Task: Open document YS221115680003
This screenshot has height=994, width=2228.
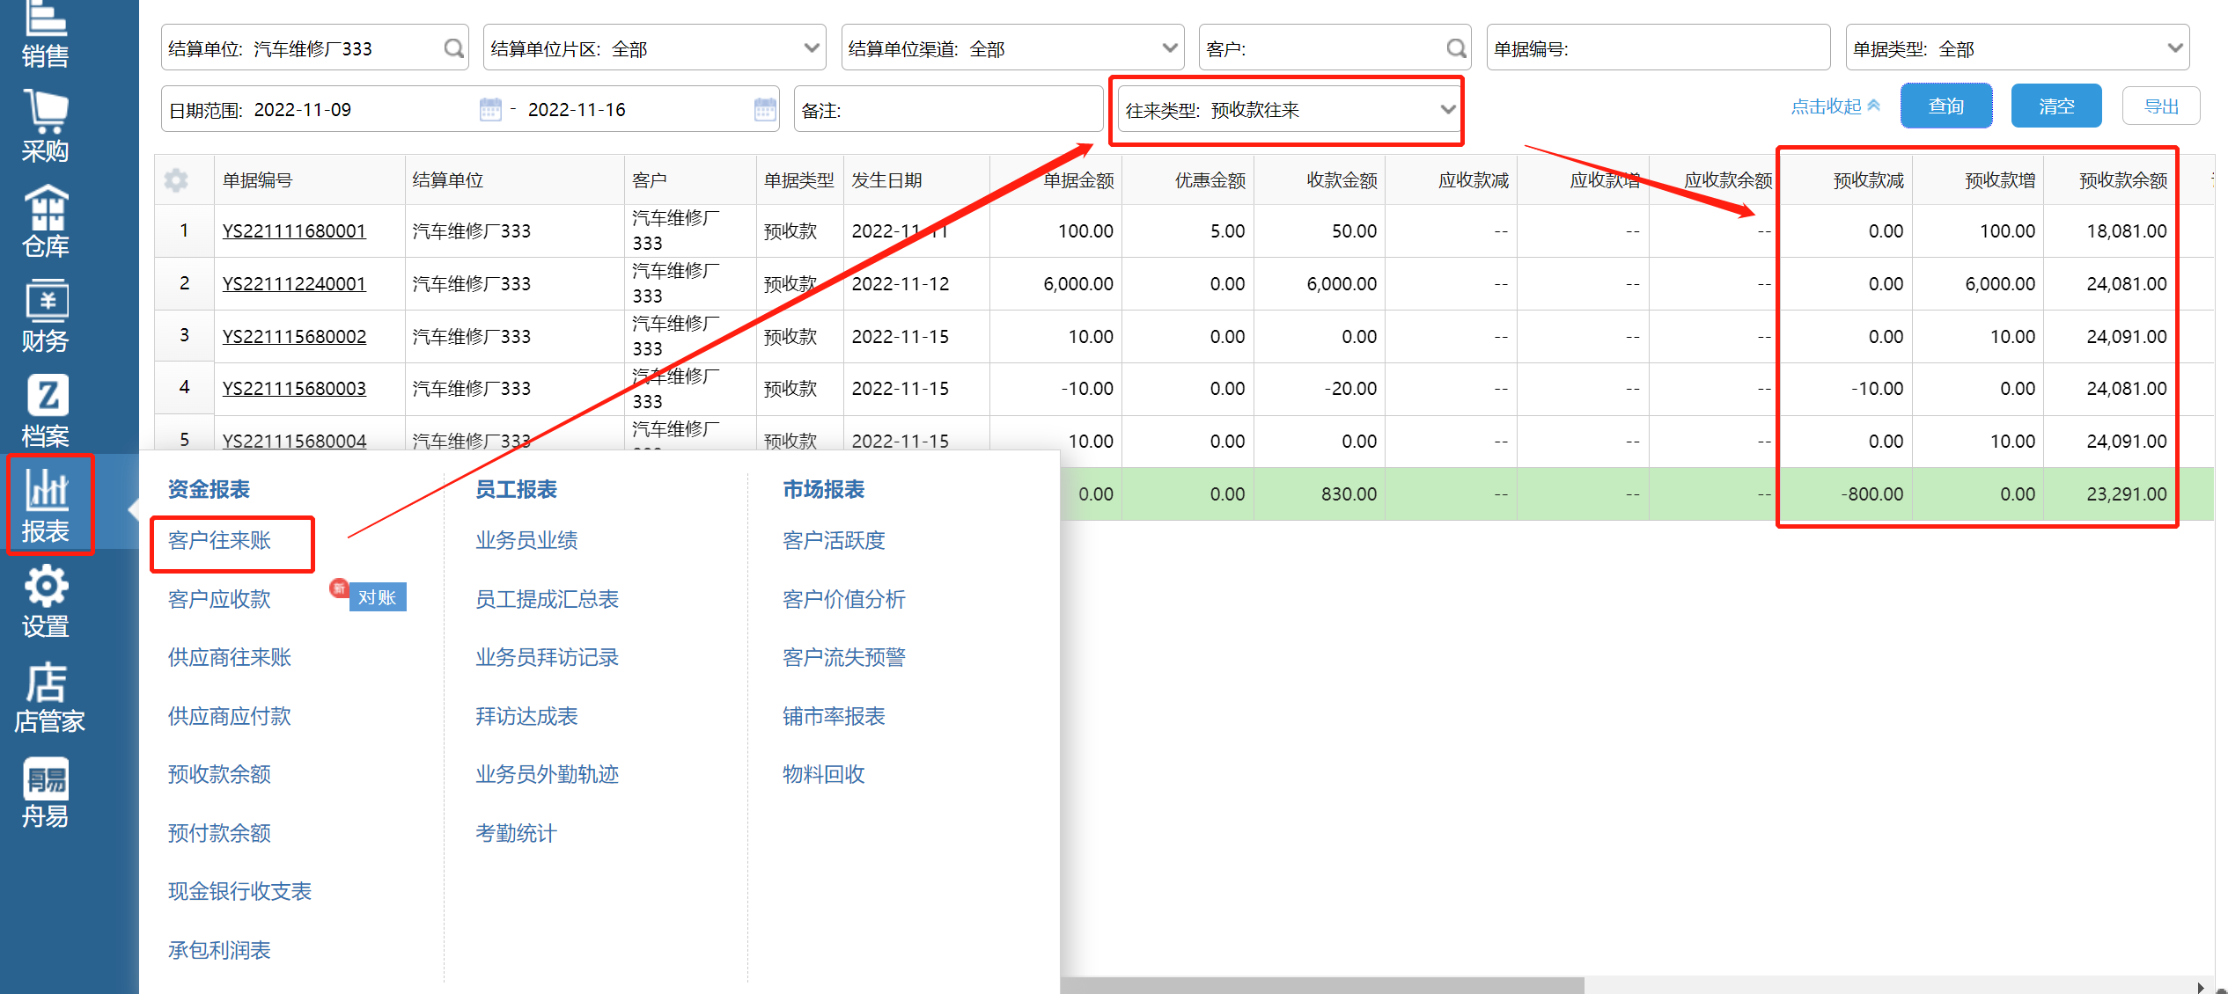Action: coord(294,389)
